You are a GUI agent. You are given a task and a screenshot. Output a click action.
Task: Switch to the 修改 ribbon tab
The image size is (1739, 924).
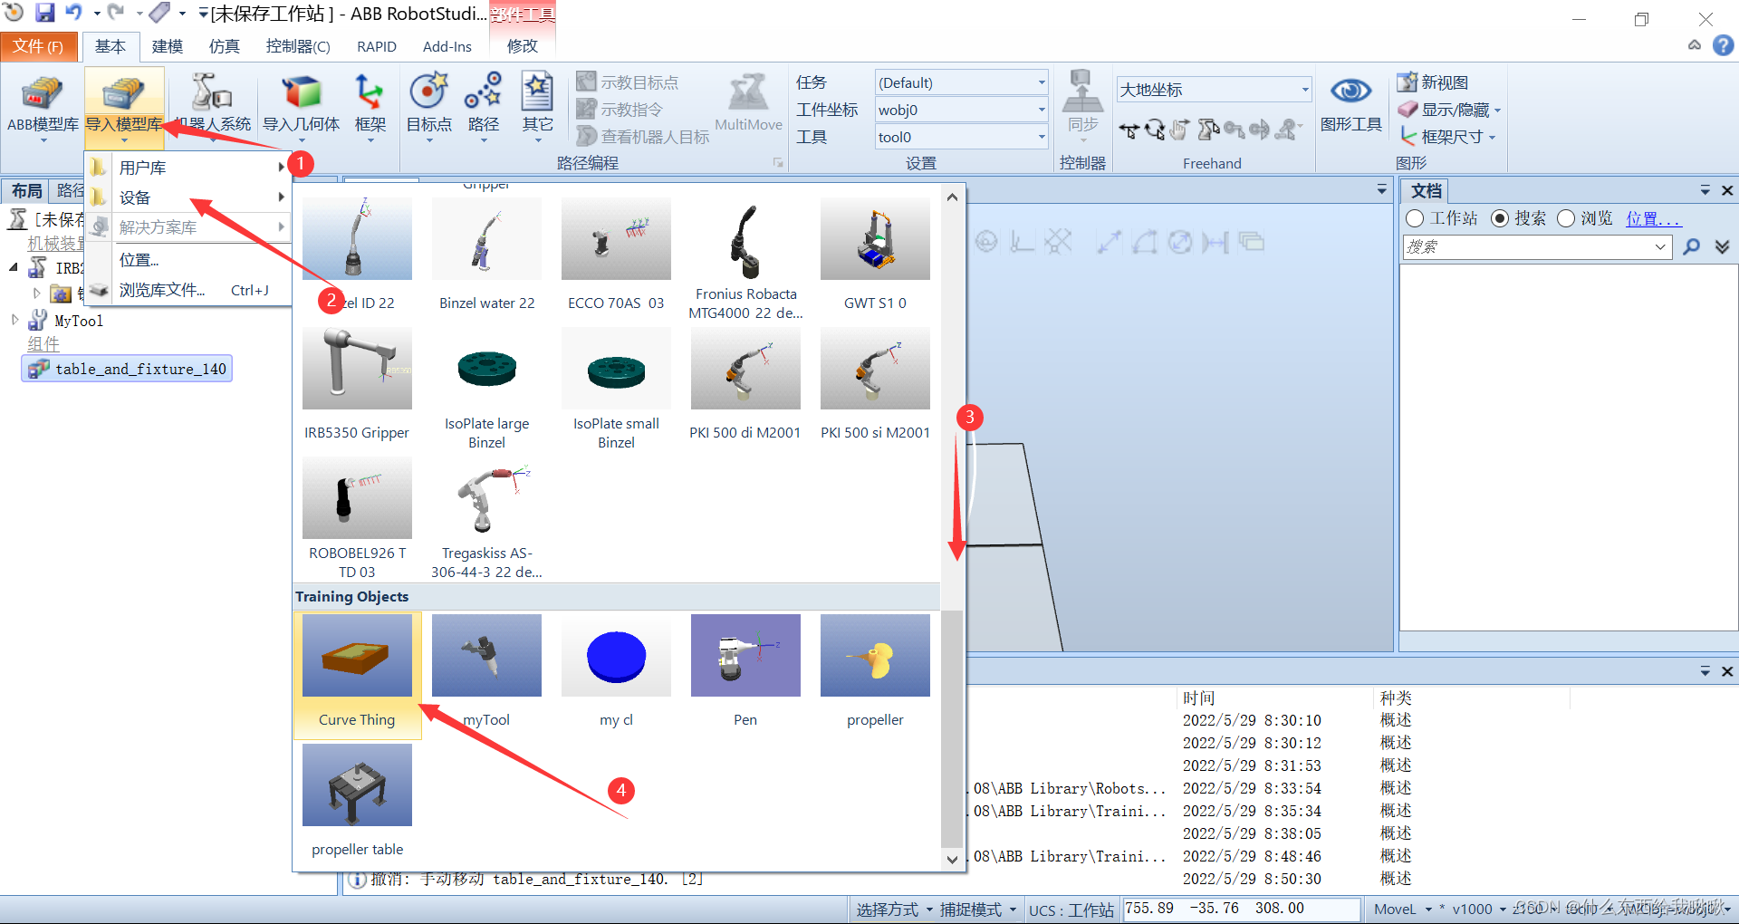522,46
